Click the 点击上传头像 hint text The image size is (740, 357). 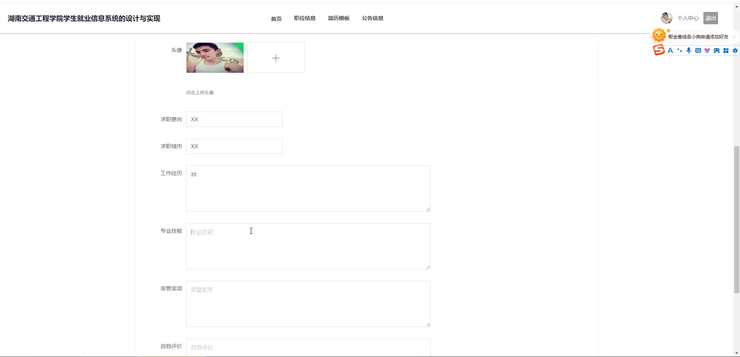[200, 93]
